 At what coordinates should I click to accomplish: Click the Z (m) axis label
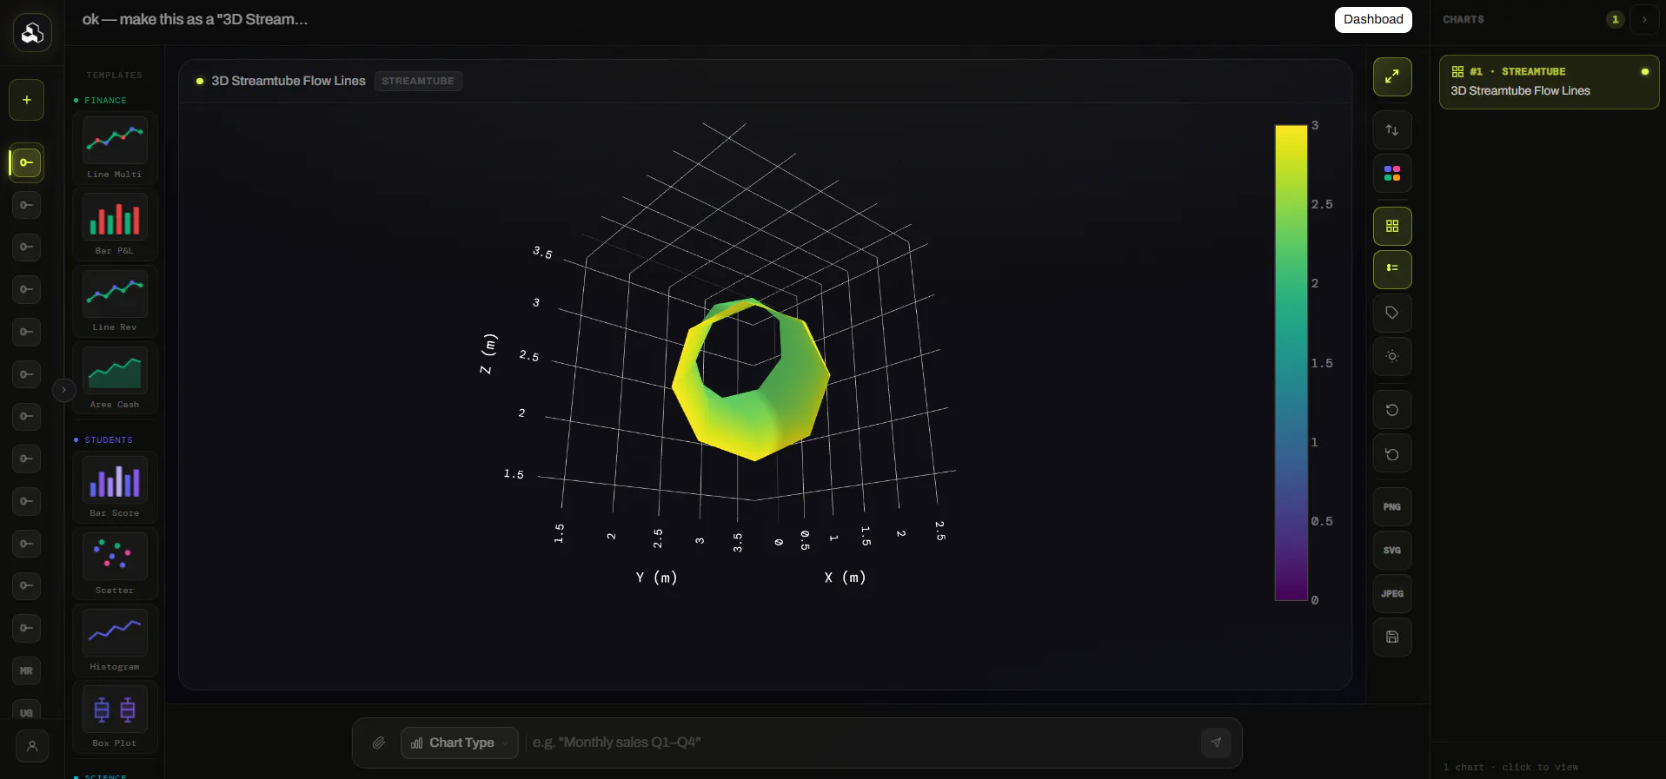point(488,354)
